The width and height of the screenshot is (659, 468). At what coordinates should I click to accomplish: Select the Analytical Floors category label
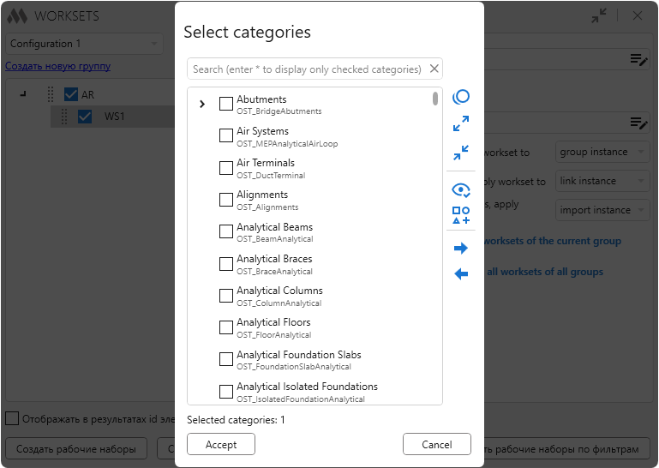coord(273,322)
